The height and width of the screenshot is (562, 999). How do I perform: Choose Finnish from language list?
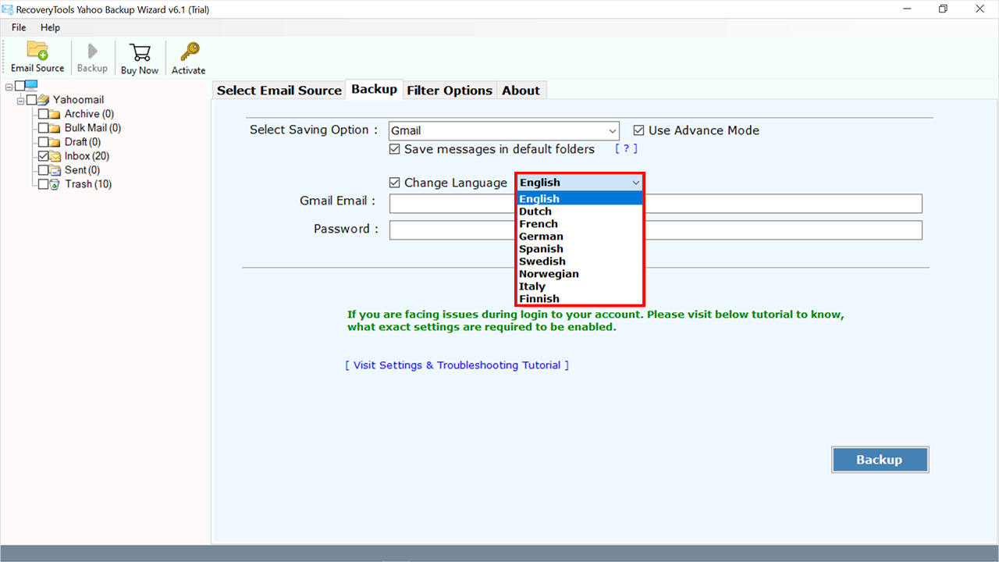click(x=580, y=299)
